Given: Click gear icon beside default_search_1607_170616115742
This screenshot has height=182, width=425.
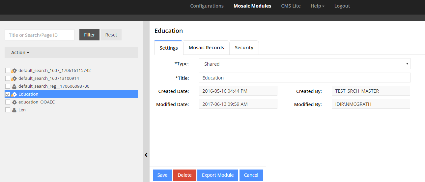Looking at the screenshot, I should point(14,71).
